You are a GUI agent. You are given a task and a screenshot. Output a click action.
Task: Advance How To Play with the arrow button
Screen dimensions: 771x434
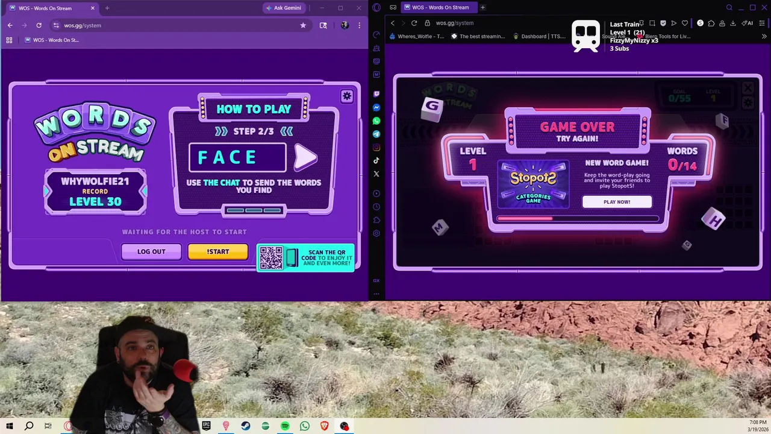pyautogui.click(x=305, y=157)
